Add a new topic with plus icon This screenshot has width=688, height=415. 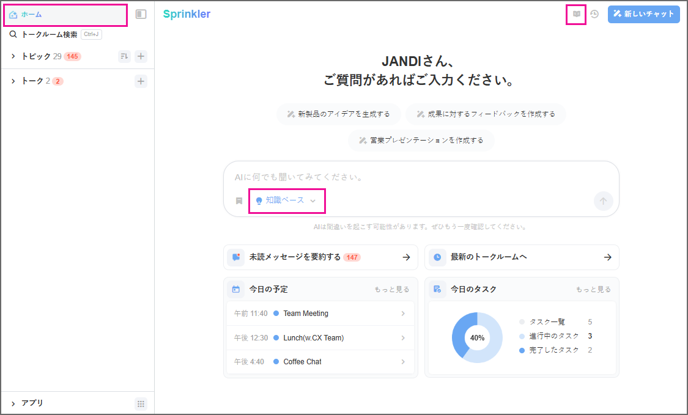141,57
